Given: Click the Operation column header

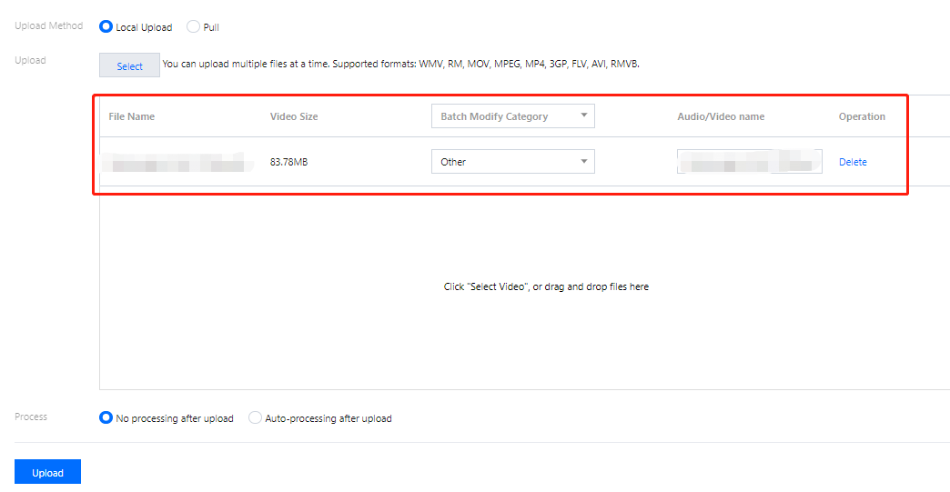Looking at the screenshot, I should point(862,116).
